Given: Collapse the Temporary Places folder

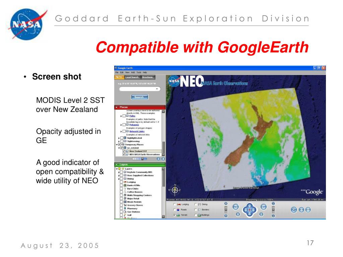Looking at the screenshot, I should 117,145.
